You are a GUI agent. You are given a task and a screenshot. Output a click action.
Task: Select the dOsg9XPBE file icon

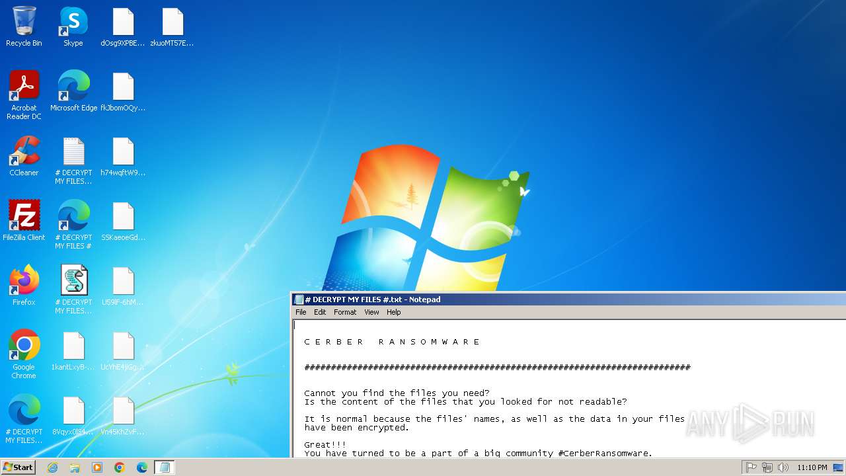click(x=123, y=26)
